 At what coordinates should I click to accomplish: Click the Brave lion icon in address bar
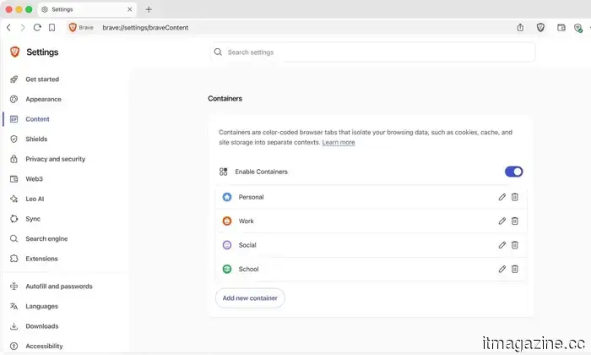coord(73,28)
